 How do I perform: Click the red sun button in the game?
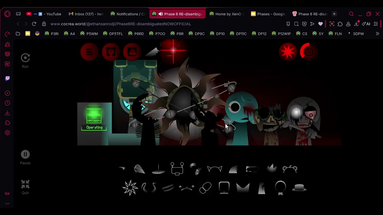(x=288, y=52)
